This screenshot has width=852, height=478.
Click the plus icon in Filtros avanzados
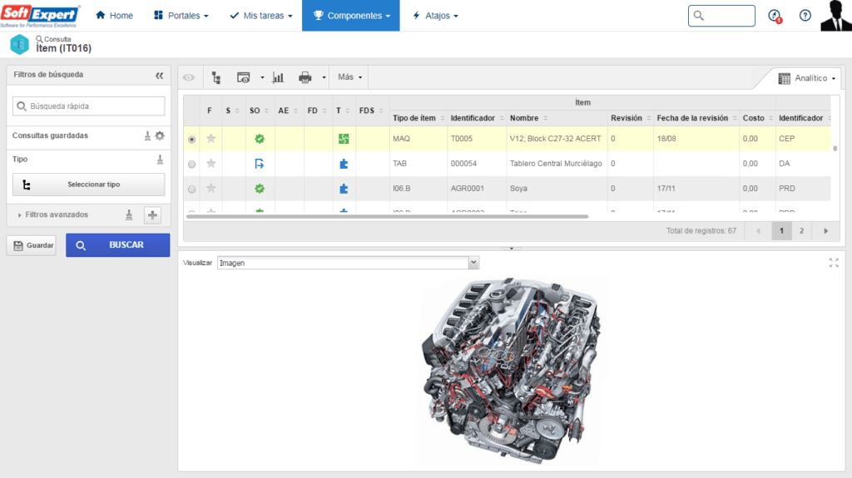pos(152,215)
